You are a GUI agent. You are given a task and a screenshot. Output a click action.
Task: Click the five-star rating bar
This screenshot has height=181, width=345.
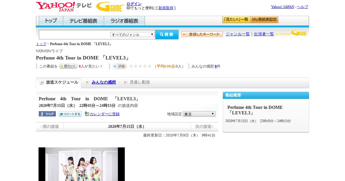click(140, 66)
